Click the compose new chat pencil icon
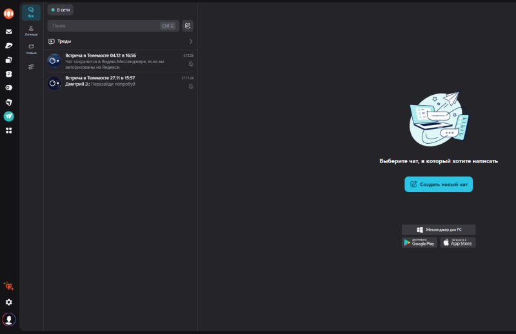 tap(188, 26)
